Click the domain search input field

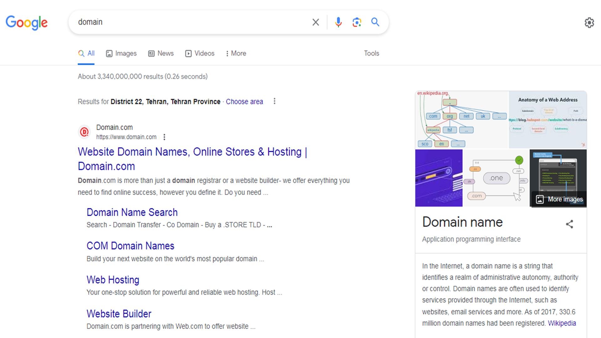click(191, 22)
